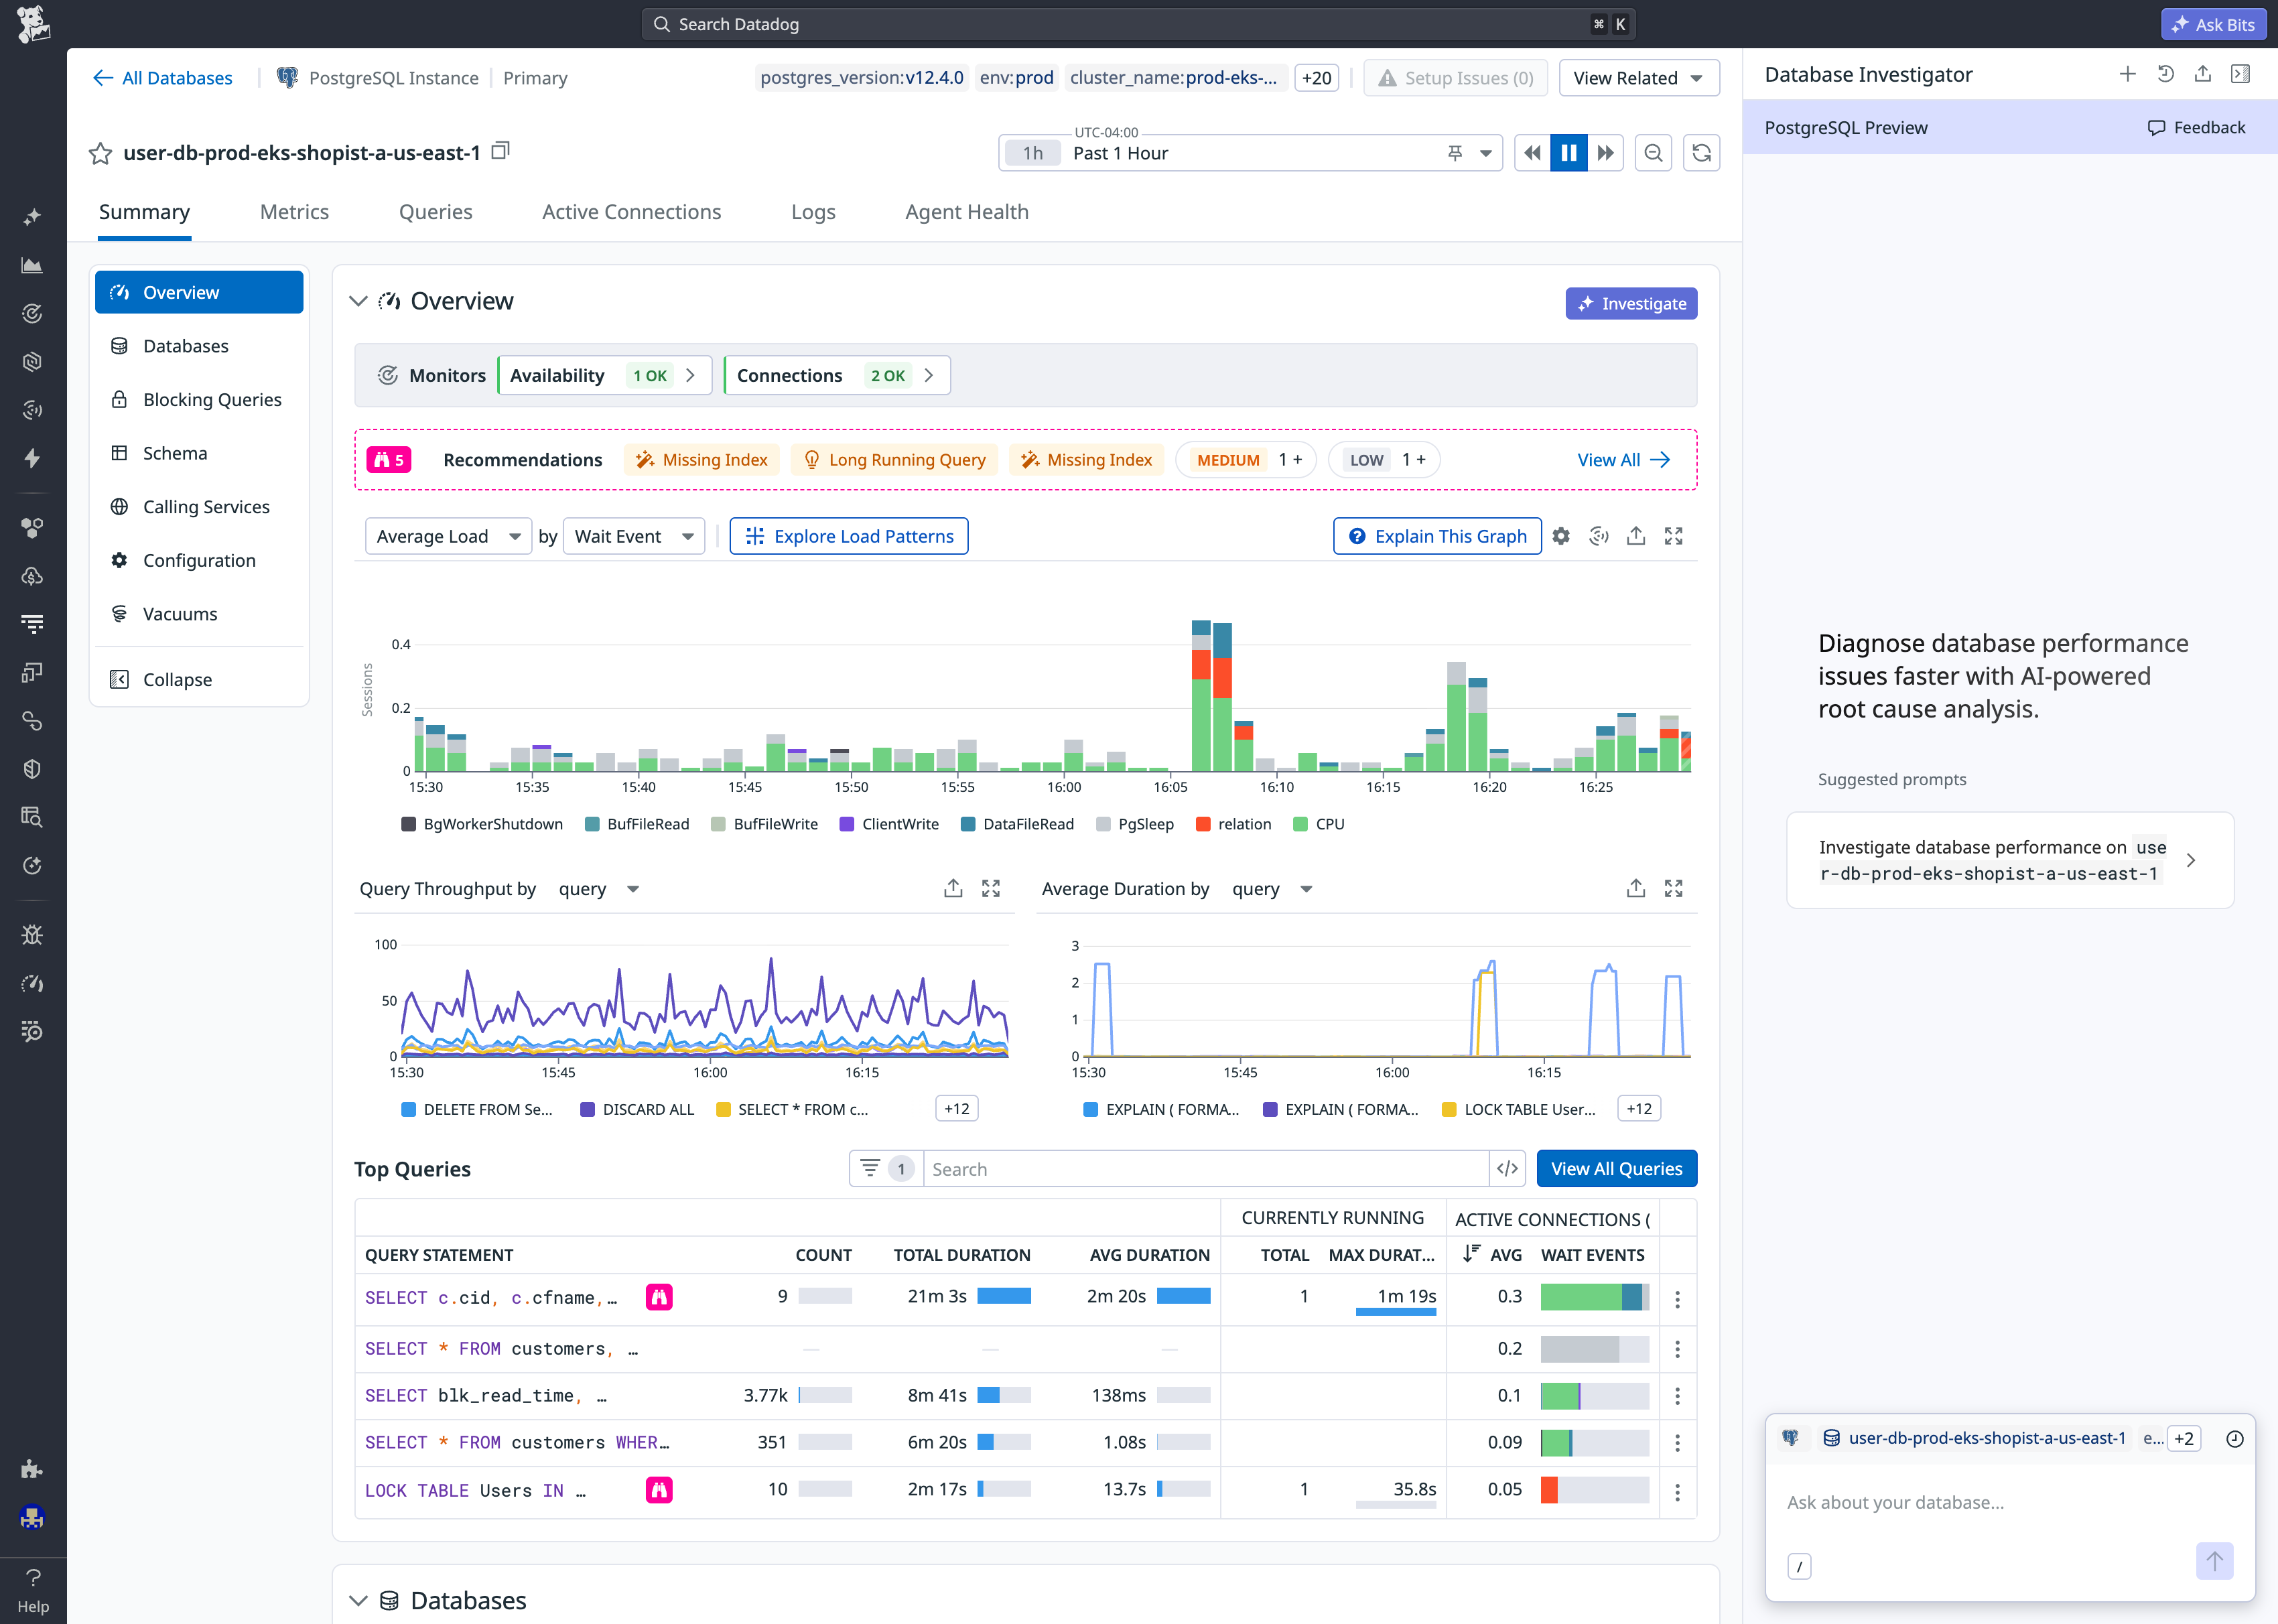
Task: Open Ask Bits assistant
Action: click(x=2213, y=24)
